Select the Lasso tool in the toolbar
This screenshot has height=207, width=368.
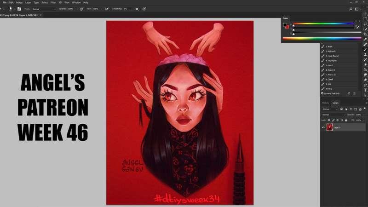point(365,24)
